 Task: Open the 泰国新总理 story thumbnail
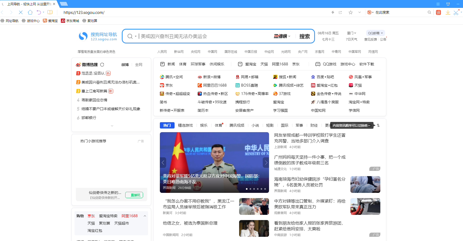point(254,228)
